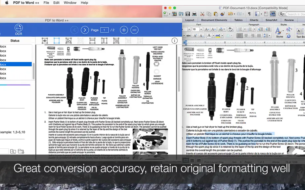Open the highlight color dropdown arrow
The height and width of the screenshot is (190, 305).
click(222, 36)
